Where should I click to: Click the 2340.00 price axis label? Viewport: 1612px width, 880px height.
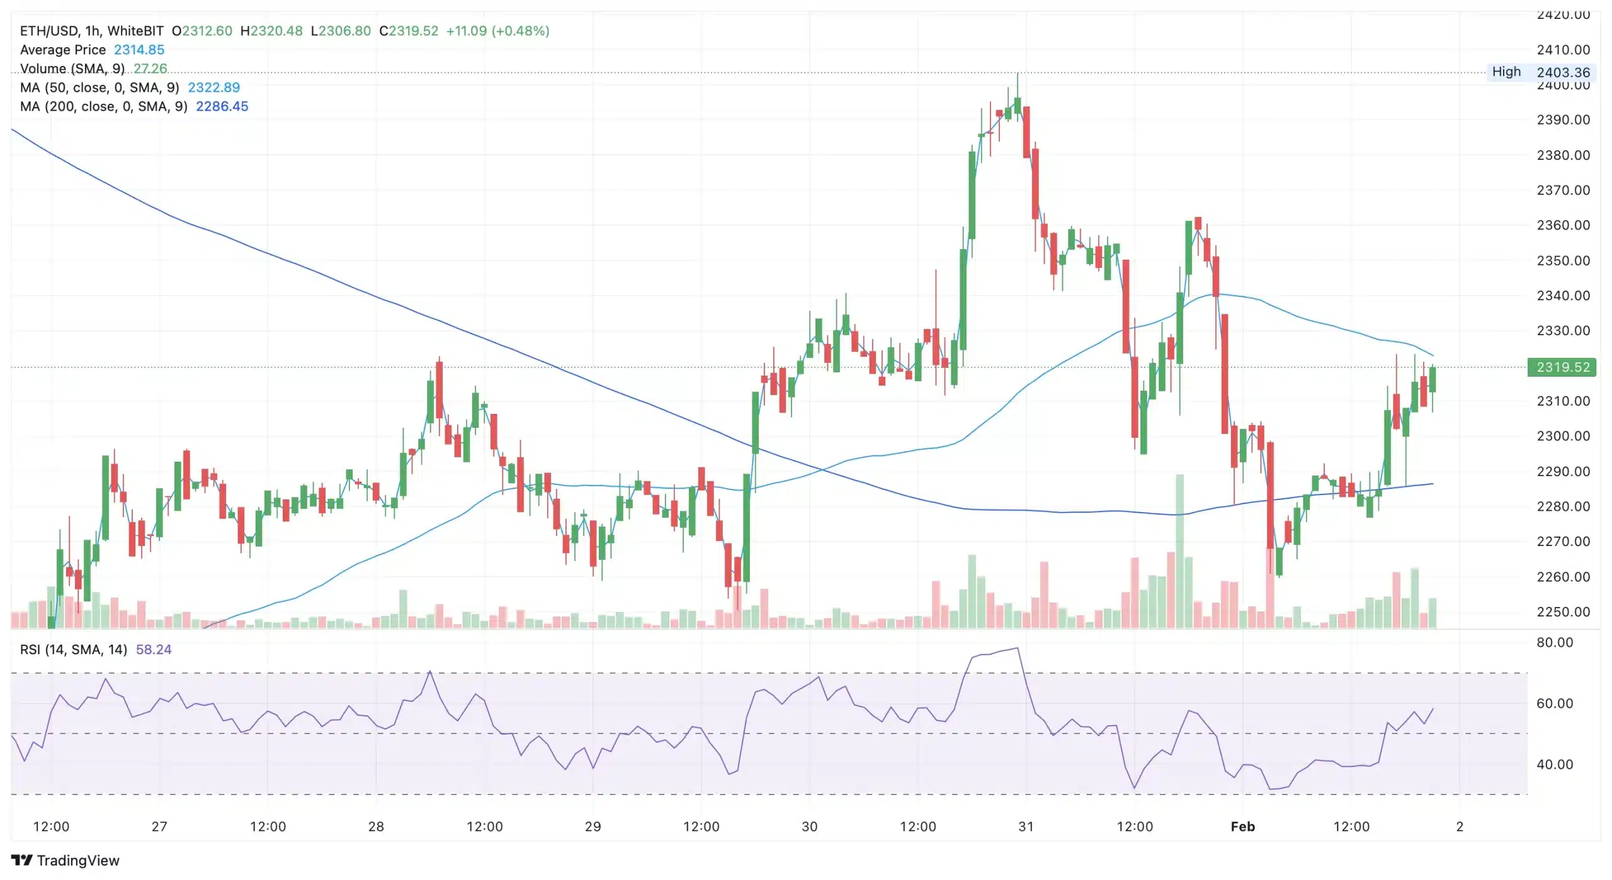pyautogui.click(x=1564, y=296)
